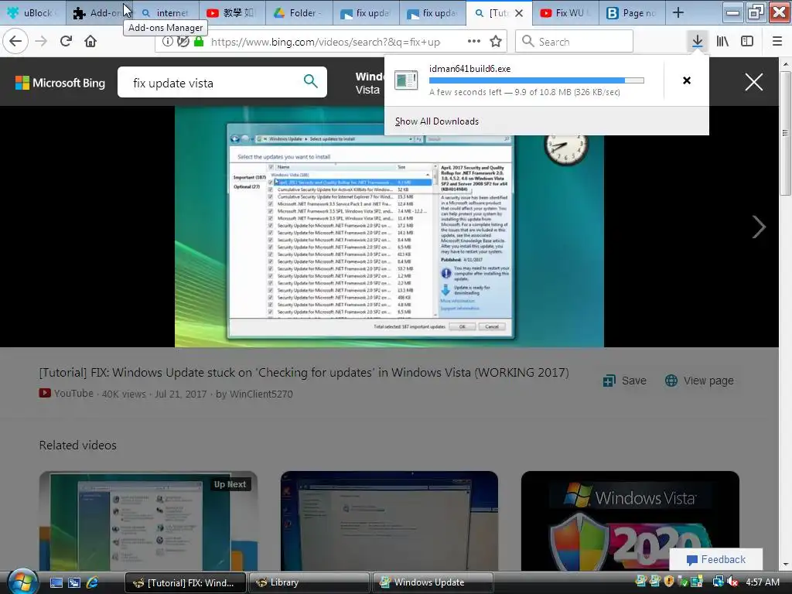Click Show All Downloads
792x594 pixels.
[437, 121]
